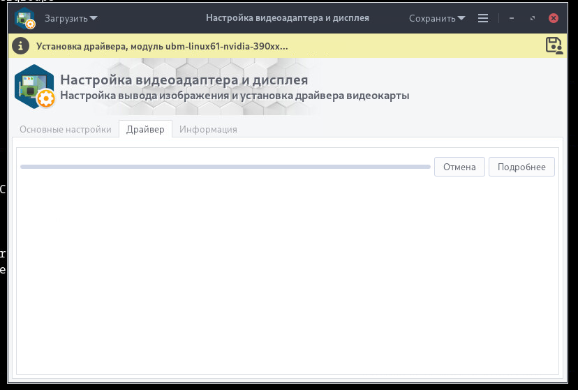Click the driver installation progress bar

click(225, 167)
